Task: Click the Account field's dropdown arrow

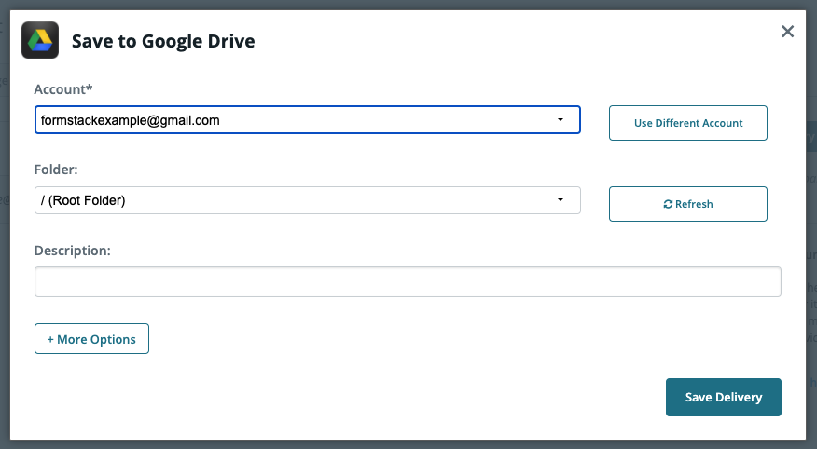Action: point(561,120)
